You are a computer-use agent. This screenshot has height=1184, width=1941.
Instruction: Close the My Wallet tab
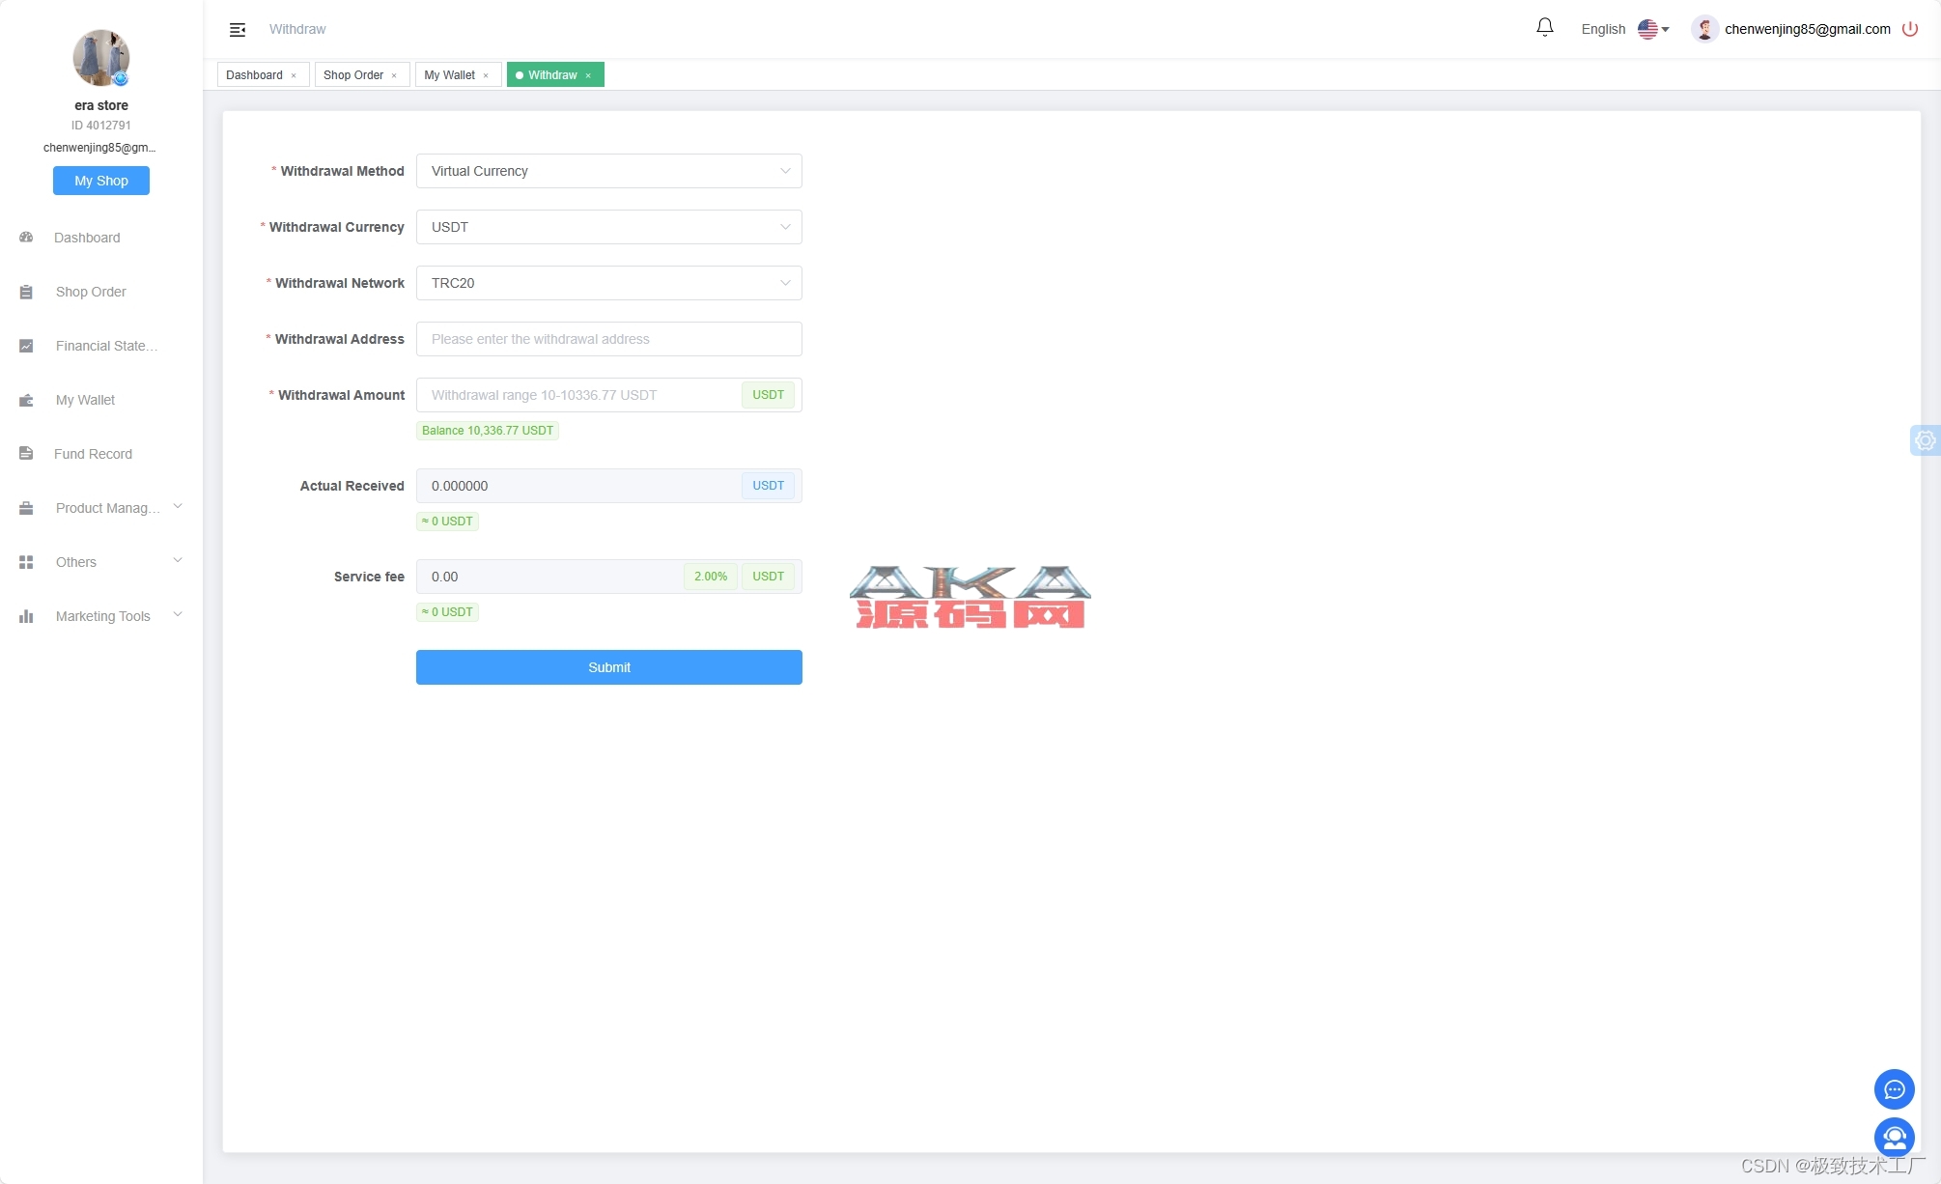486,75
